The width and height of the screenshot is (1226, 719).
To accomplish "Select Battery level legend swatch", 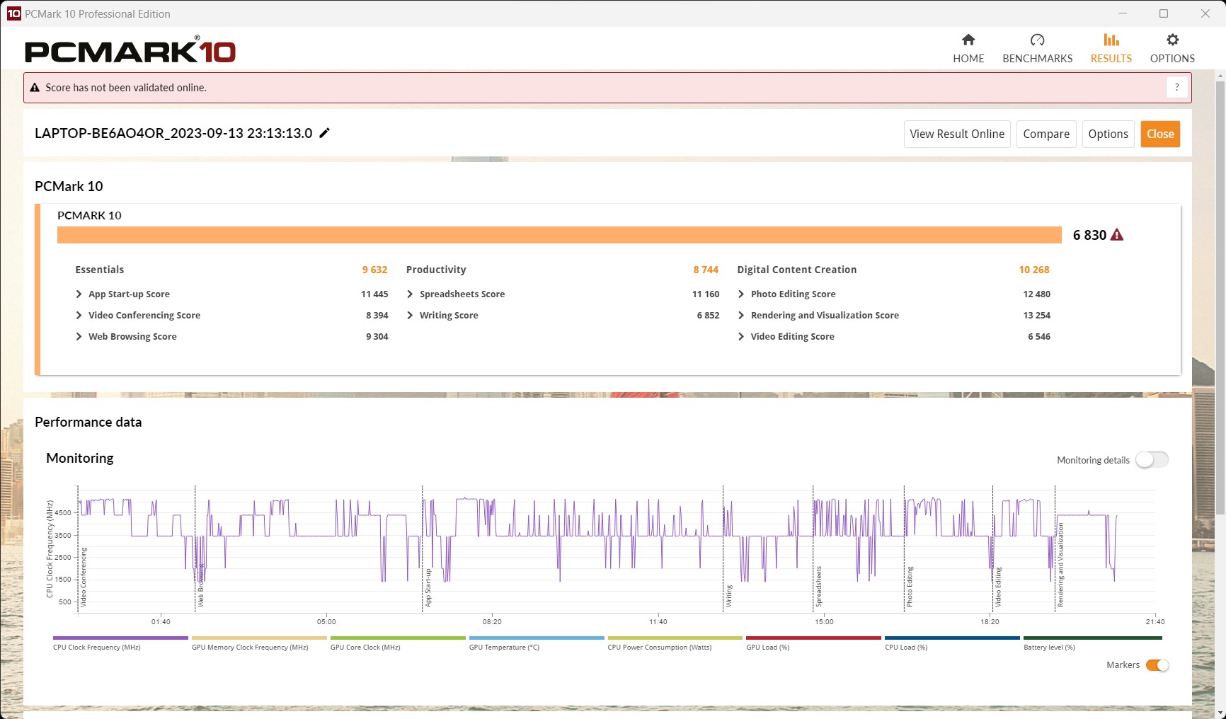I will 1093,638.
